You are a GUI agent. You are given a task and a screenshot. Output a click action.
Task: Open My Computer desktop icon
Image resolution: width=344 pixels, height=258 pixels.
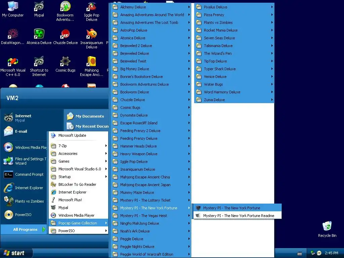point(13,9)
